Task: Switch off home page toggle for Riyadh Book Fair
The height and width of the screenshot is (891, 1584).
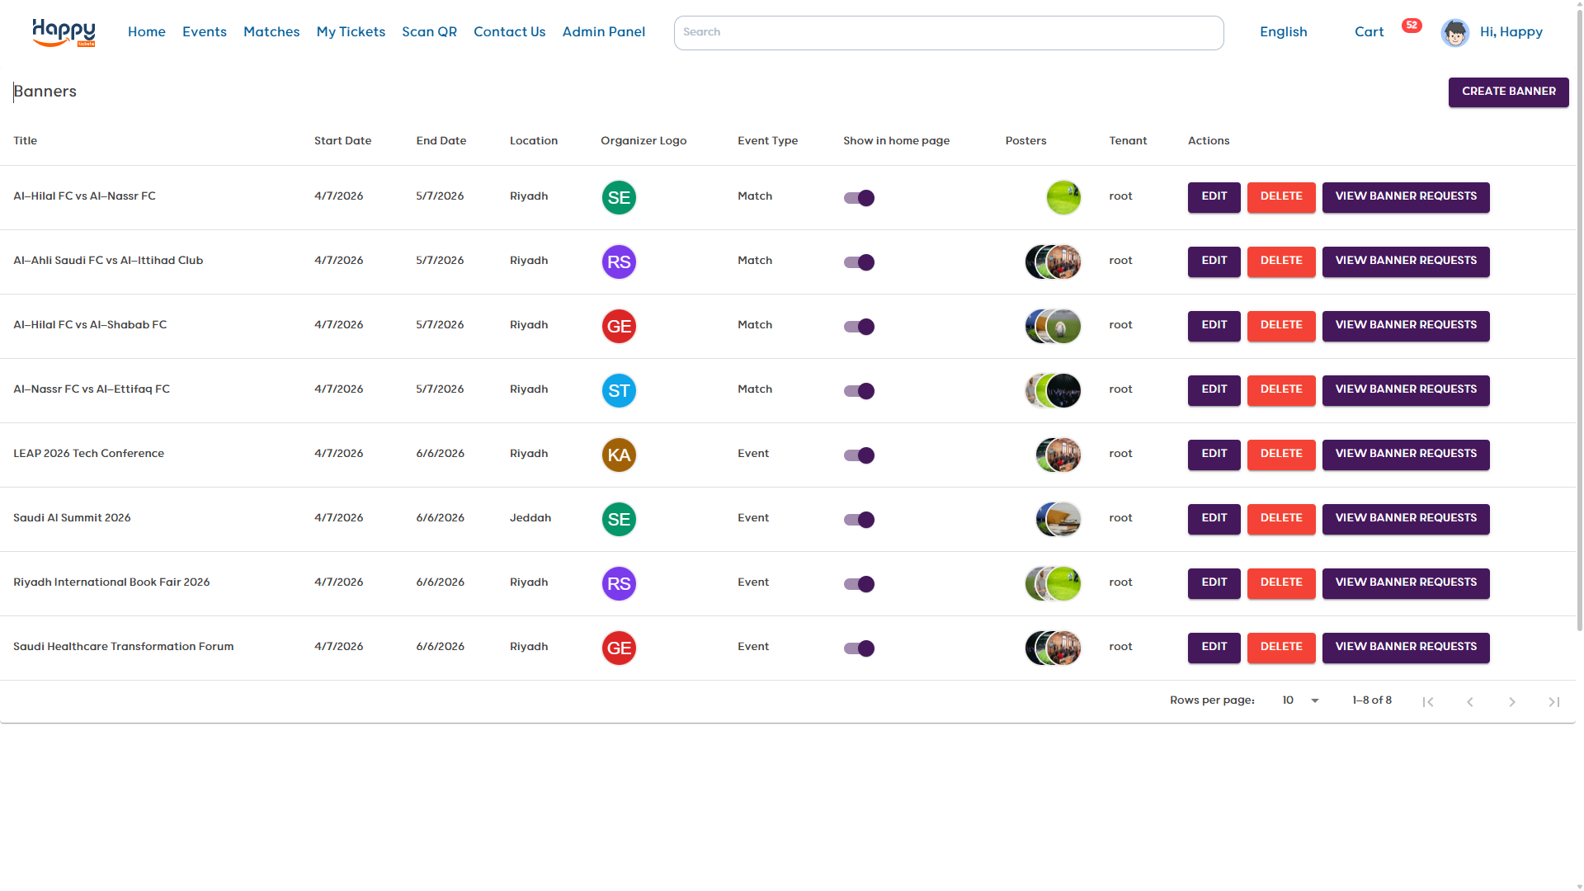Action: click(x=859, y=584)
